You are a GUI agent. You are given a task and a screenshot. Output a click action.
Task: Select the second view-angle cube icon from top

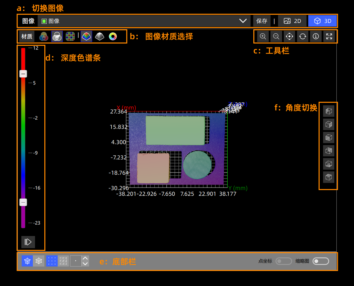[x=329, y=124]
